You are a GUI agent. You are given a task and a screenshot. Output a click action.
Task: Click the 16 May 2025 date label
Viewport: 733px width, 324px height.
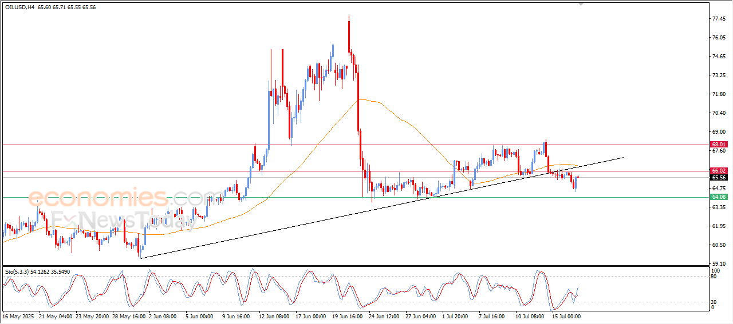click(19, 316)
